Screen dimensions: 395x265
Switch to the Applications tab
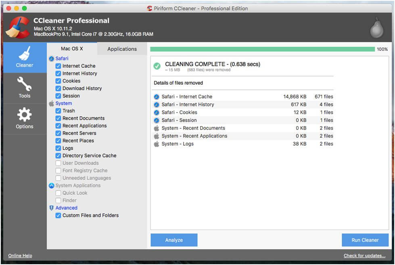click(x=122, y=48)
